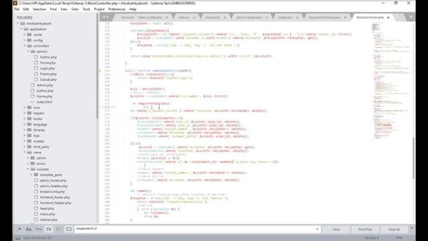
Task: Open the tab list dropdown arrow
Action: (x=411, y=17)
